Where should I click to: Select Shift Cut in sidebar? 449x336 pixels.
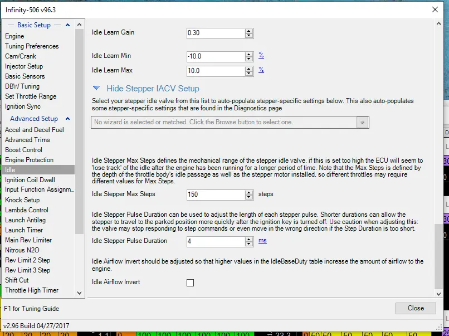pyautogui.click(x=17, y=280)
